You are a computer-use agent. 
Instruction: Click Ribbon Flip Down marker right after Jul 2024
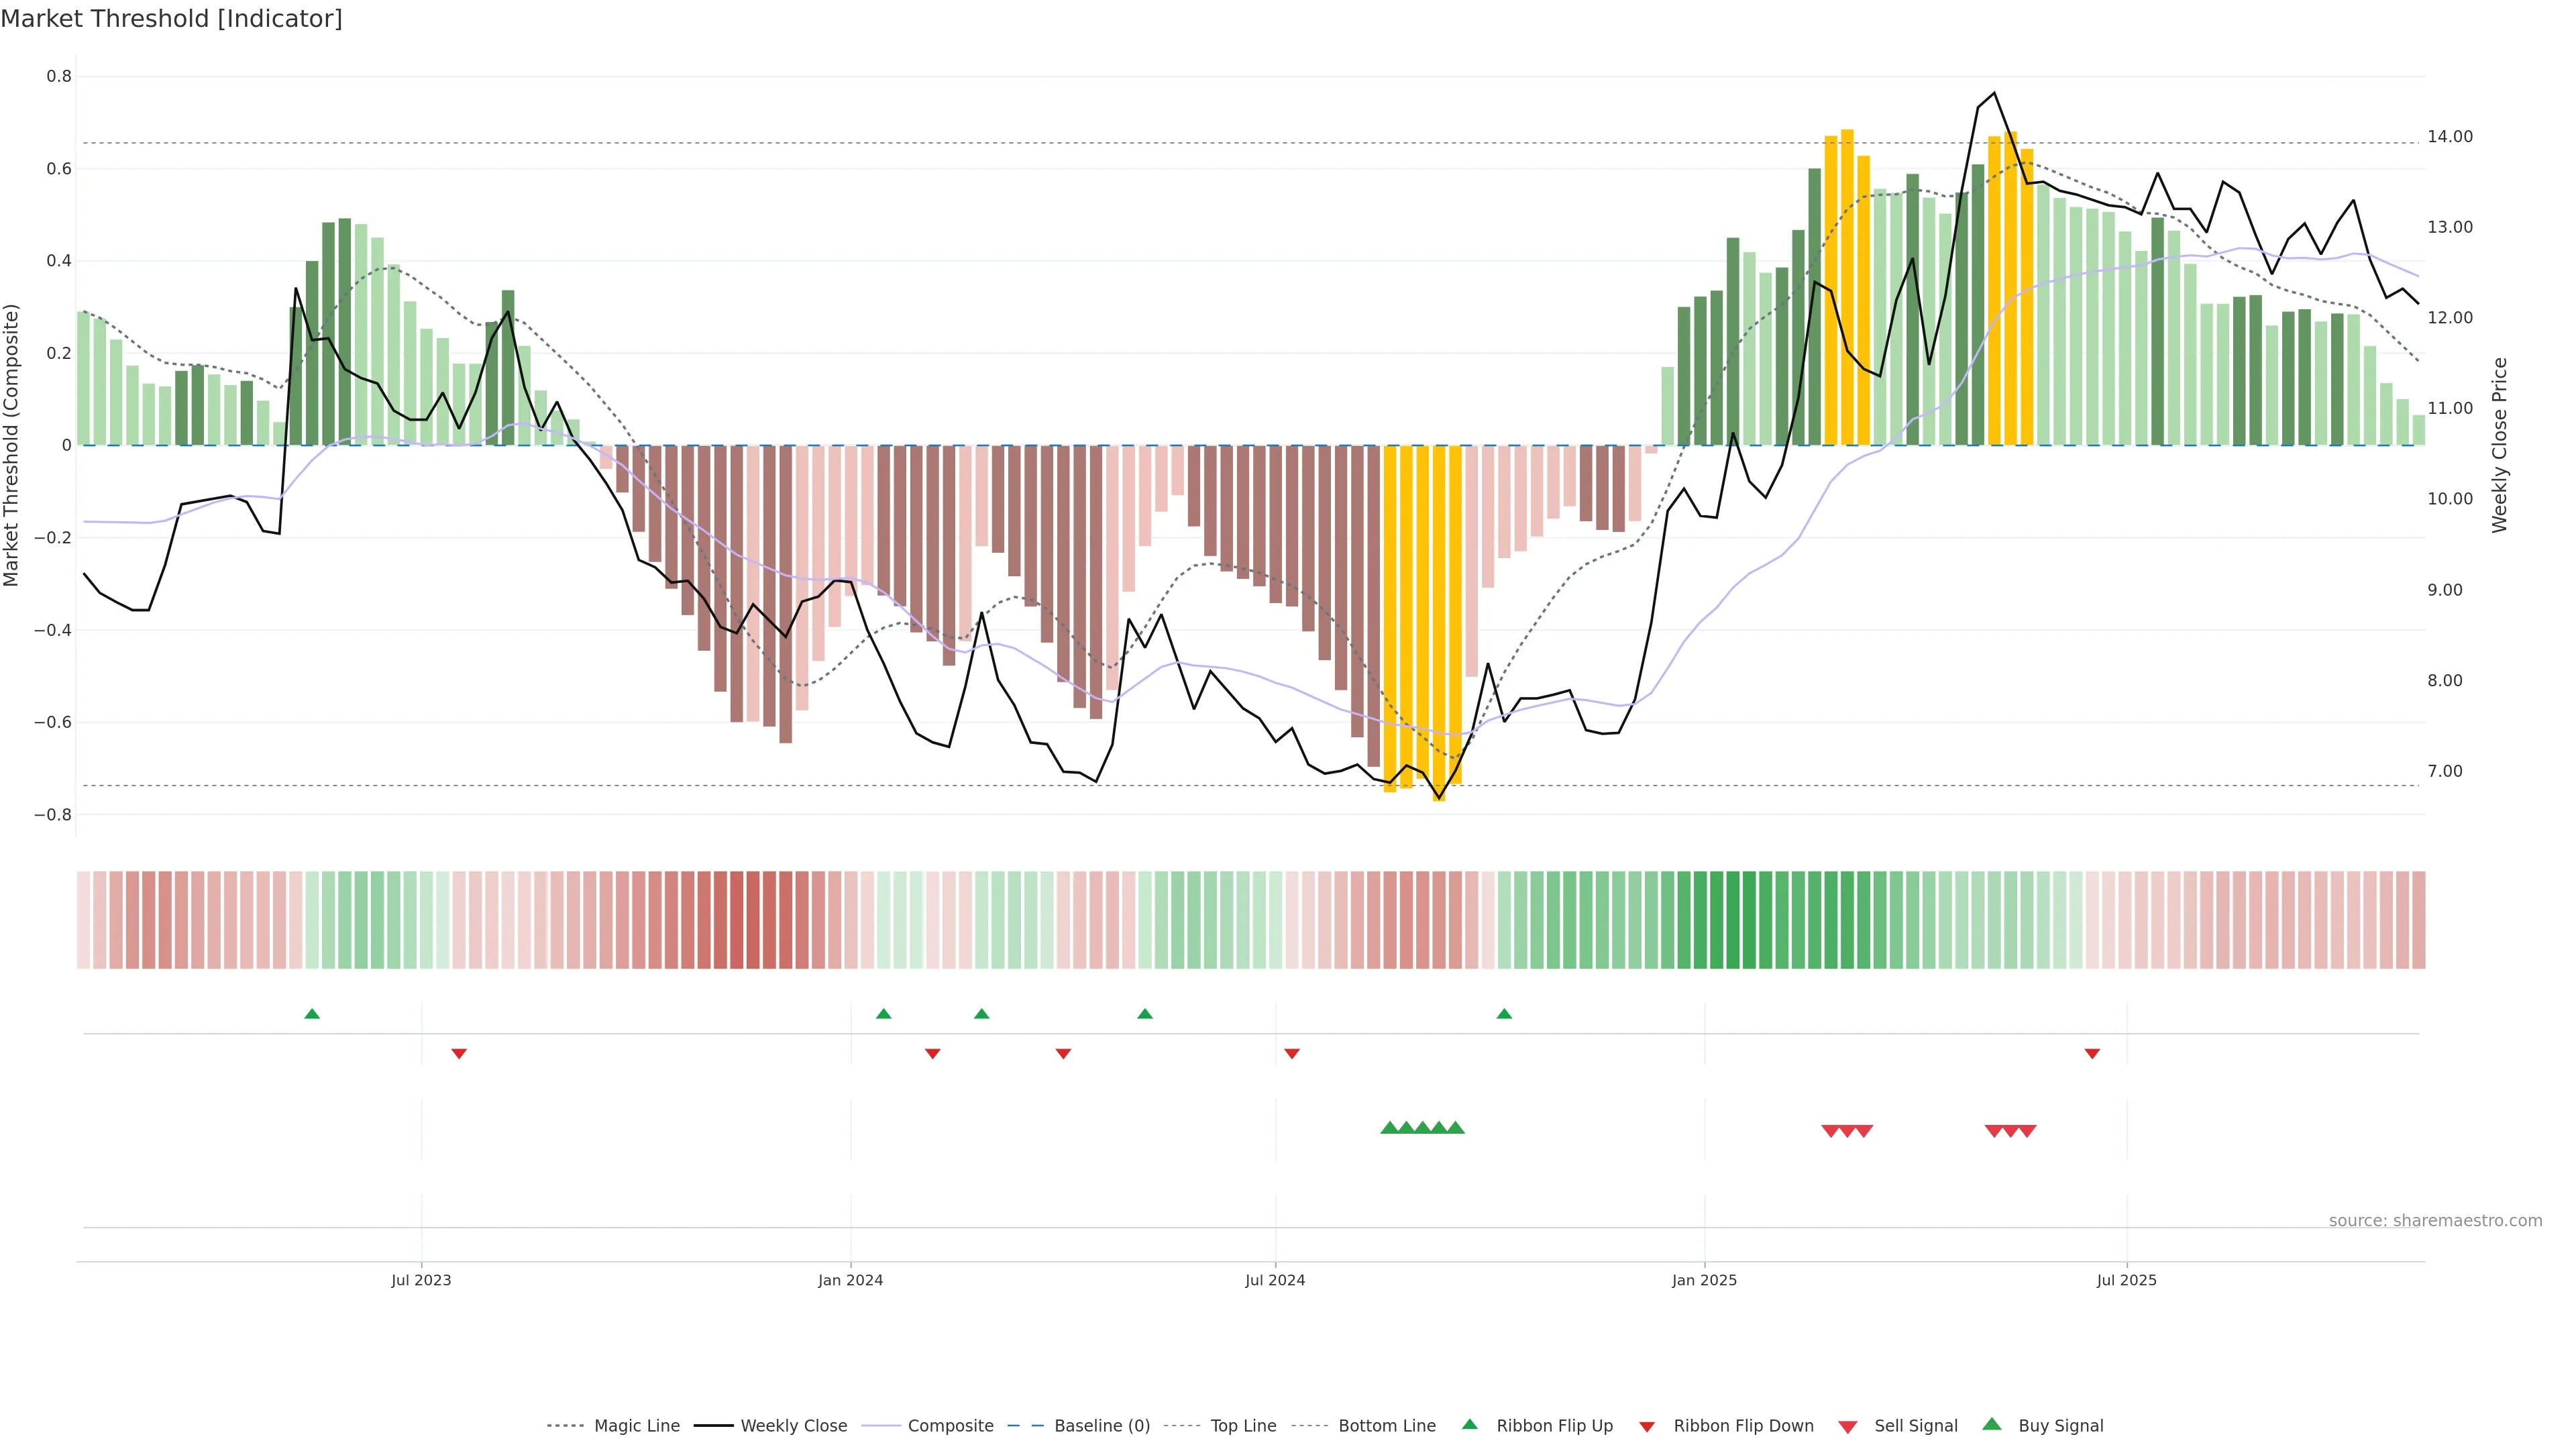[x=1292, y=1054]
